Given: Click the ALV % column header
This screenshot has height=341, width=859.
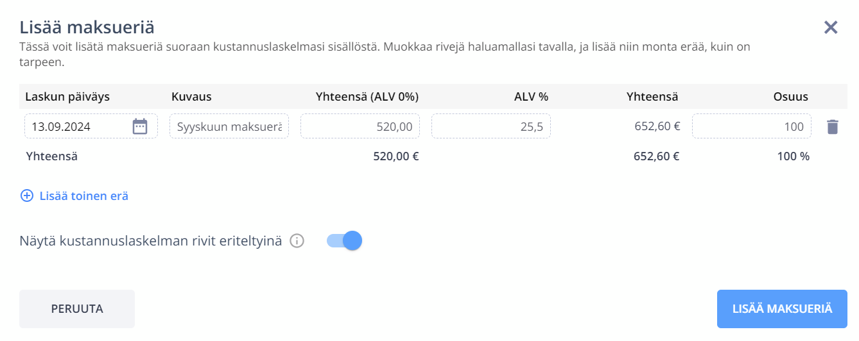Looking at the screenshot, I should click(531, 97).
